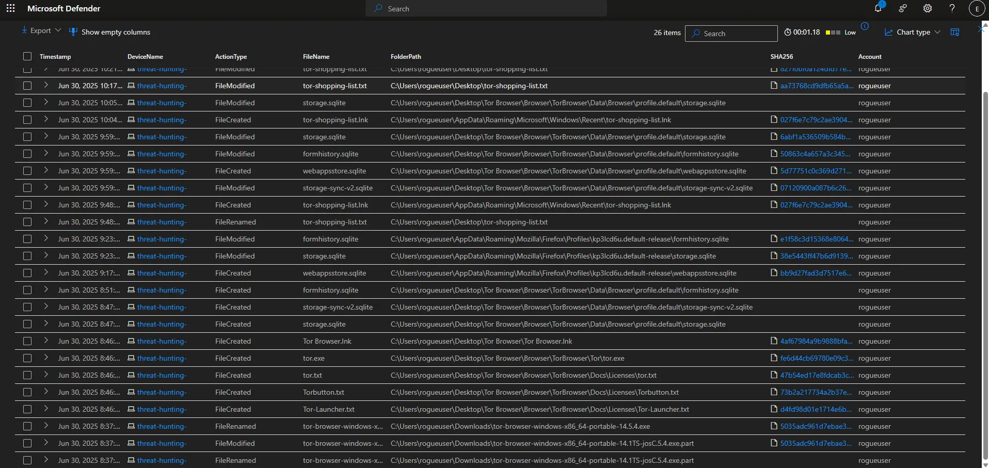989x468 pixels.
Task: Check the Torbutton.txt row checkbox
Action: pos(27,392)
